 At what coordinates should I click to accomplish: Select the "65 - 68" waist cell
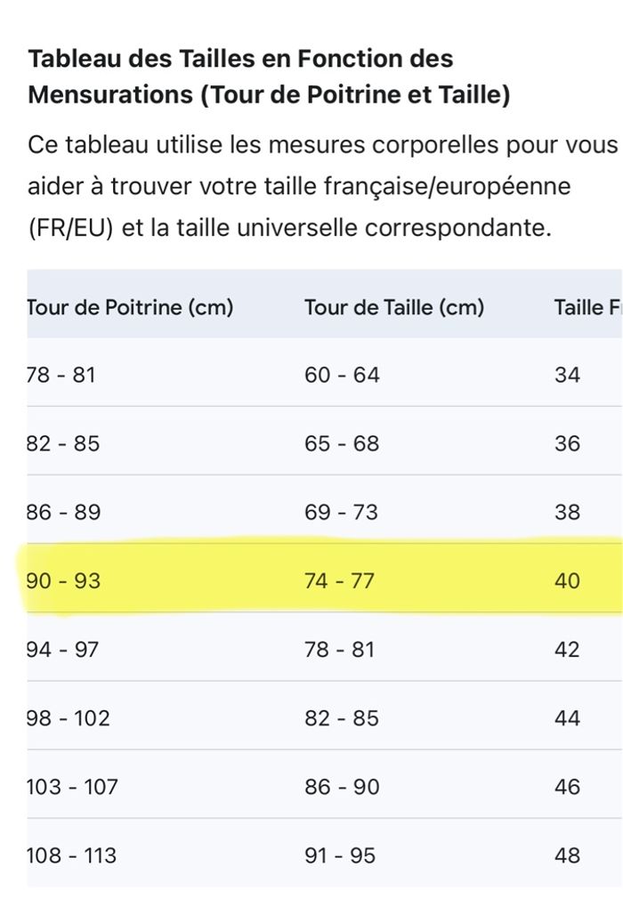coord(342,443)
